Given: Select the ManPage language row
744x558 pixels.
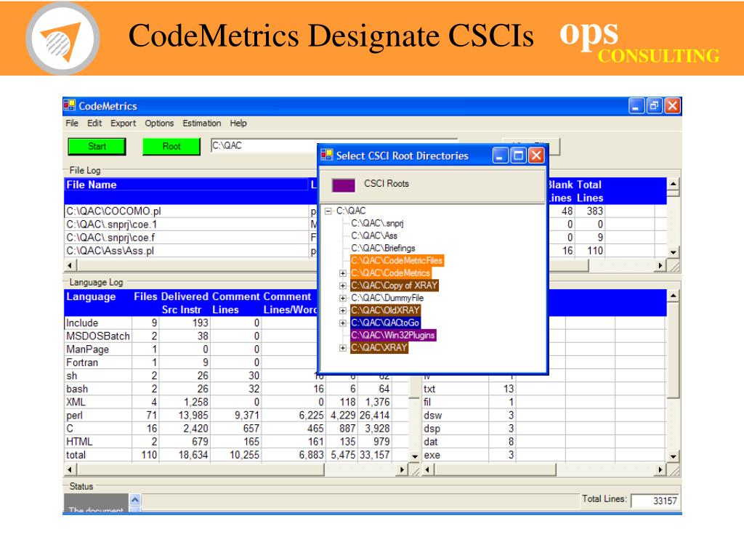Looking at the screenshot, I should [x=192, y=349].
